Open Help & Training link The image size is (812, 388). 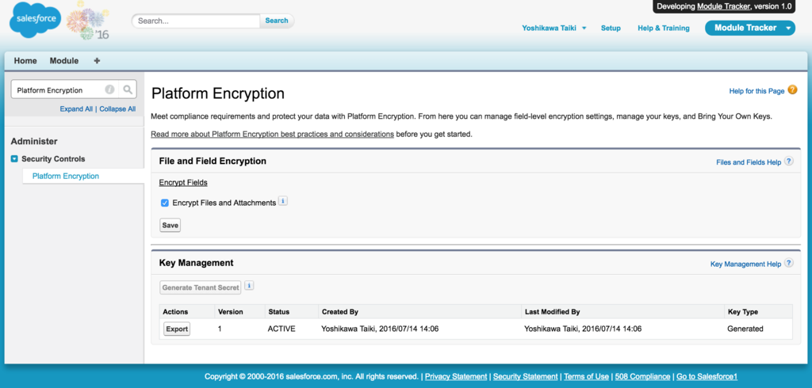(x=664, y=28)
